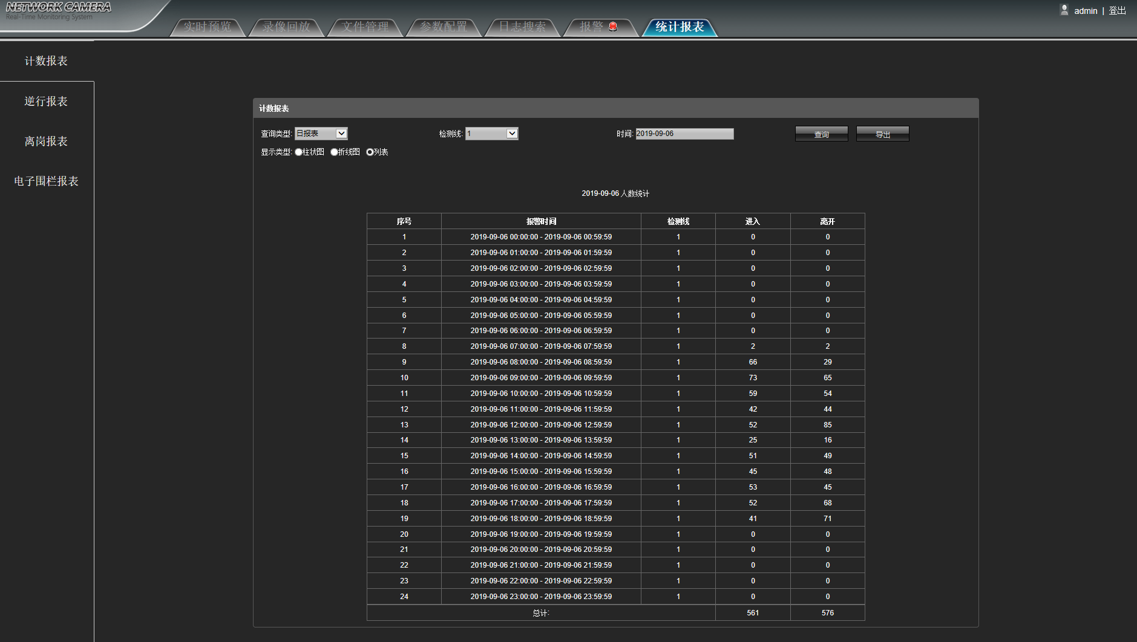Click the 进入 value 73 in row 10
This screenshot has width=1137, height=642.
753,378
